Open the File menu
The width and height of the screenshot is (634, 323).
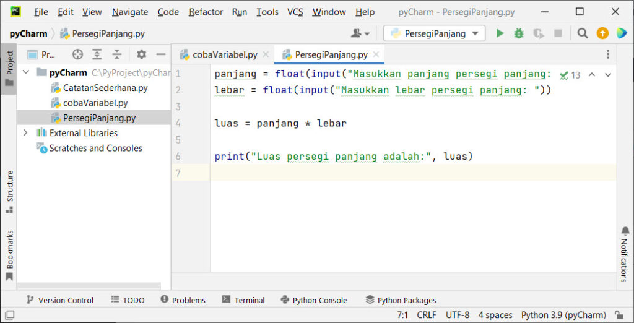[41, 12]
